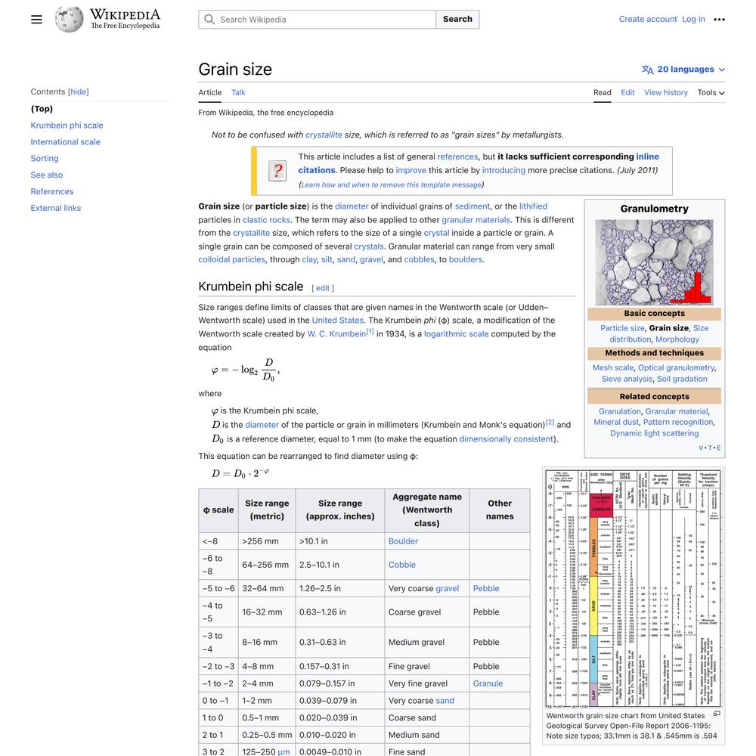This screenshot has width=756, height=756.
Task: Open the colloidal particles link
Action: 232,259
